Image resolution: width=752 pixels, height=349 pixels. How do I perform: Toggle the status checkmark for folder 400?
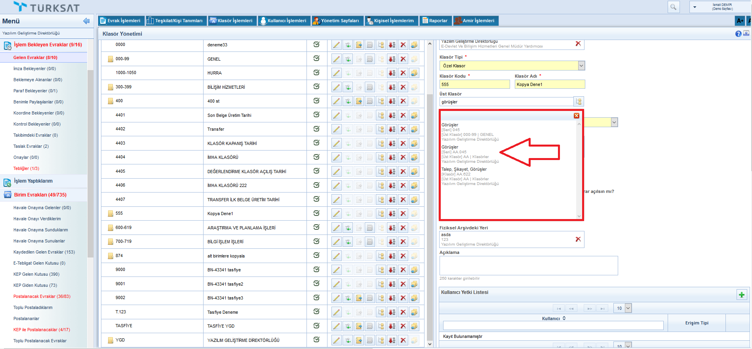(316, 101)
